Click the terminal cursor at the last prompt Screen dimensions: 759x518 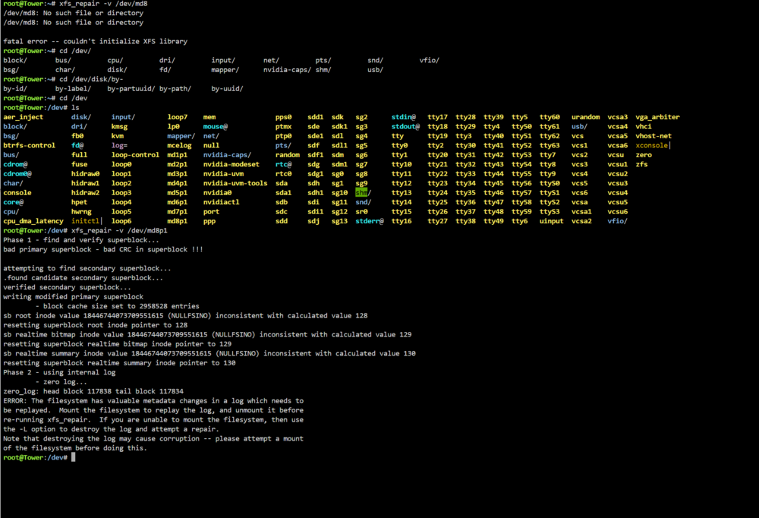73,457
